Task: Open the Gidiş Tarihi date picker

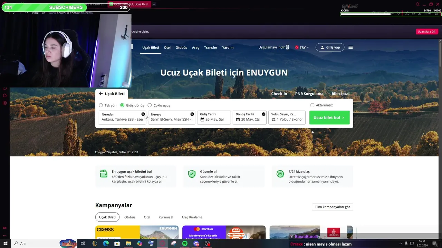Action: 214,117
